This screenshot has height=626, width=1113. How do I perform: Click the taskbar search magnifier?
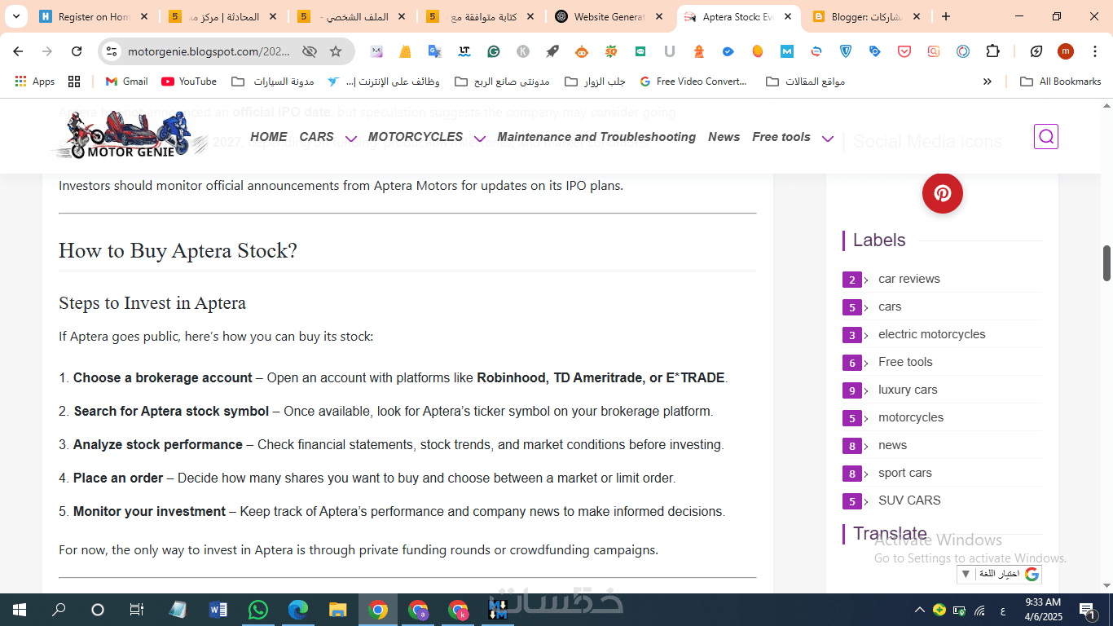[59, 610]
